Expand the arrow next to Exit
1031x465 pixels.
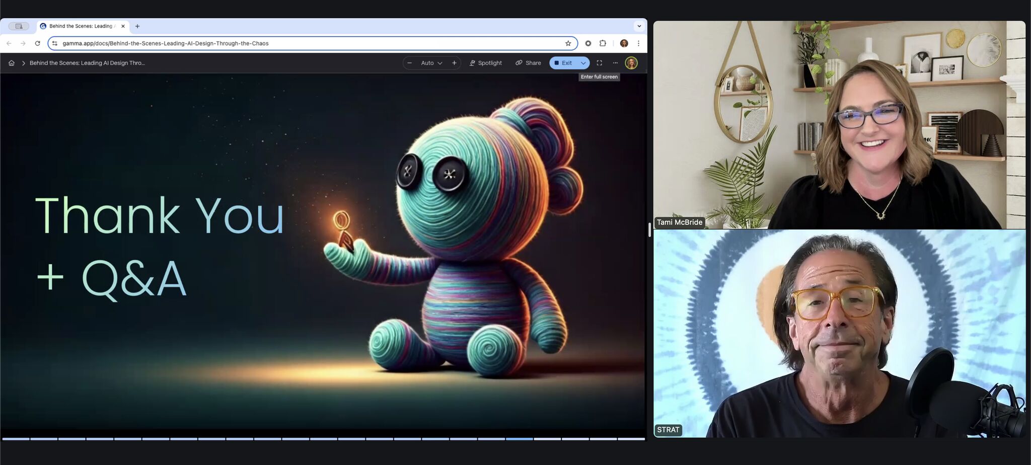(x=583, y=63)
